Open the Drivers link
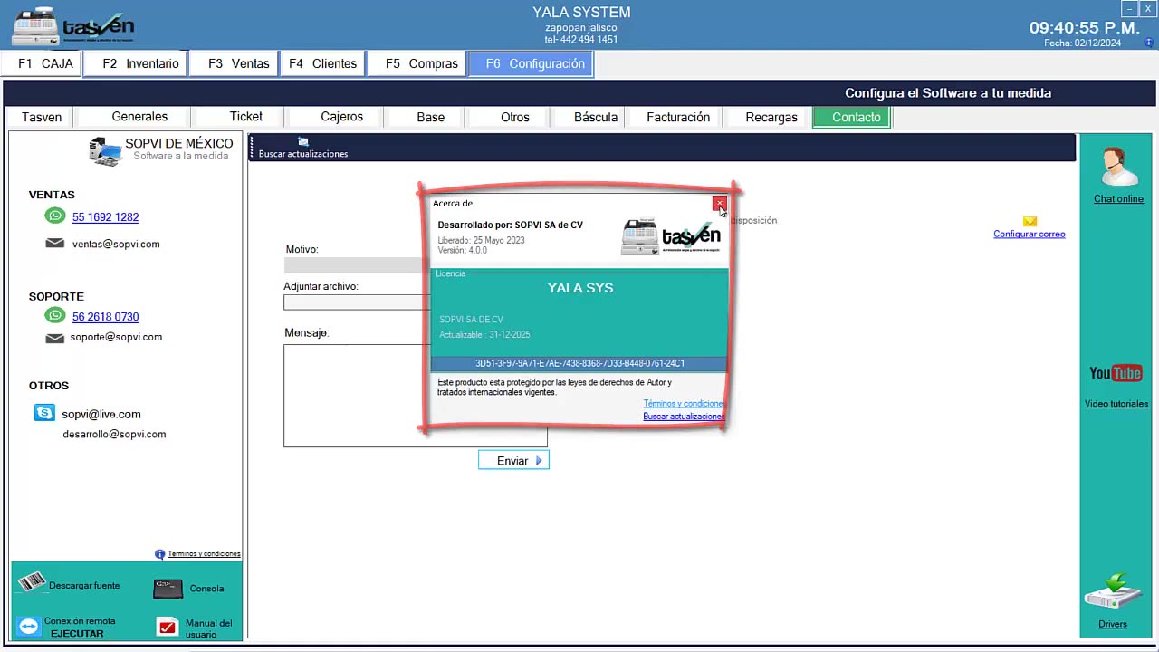The image size is (1159, 652). (1113, 624)
